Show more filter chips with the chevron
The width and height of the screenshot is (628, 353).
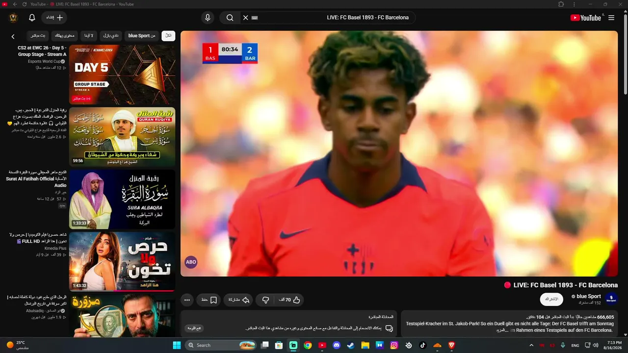tap(13, 36)
